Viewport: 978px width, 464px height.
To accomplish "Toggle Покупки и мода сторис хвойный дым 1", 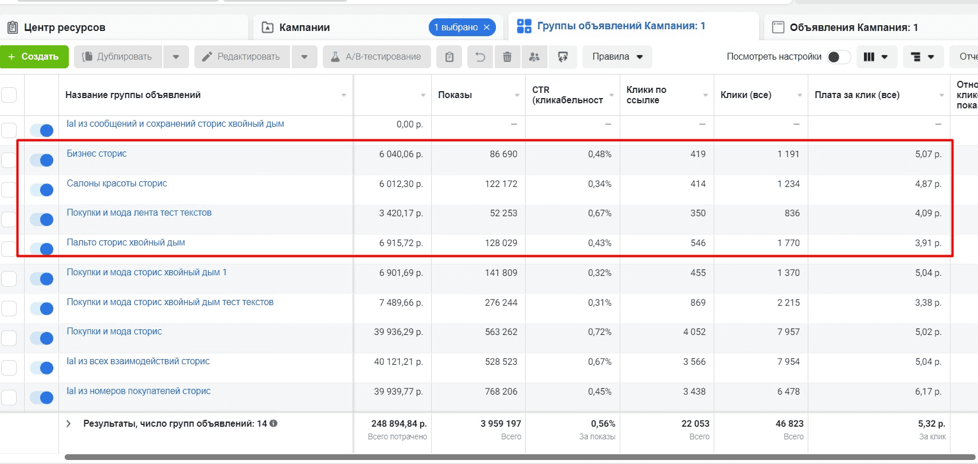I will click(42, 279).
